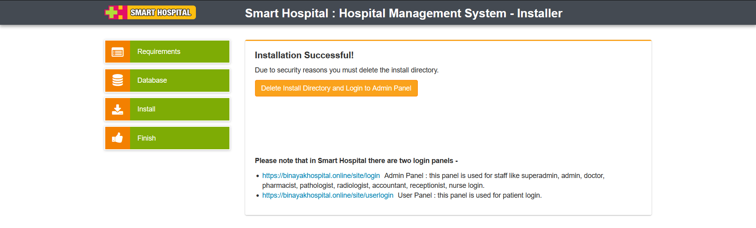Image resolution: width=756 pixels, height=228 pixels.
Task: Click the Hospital Management System Installer title
Action: click(x=404, y=13)
